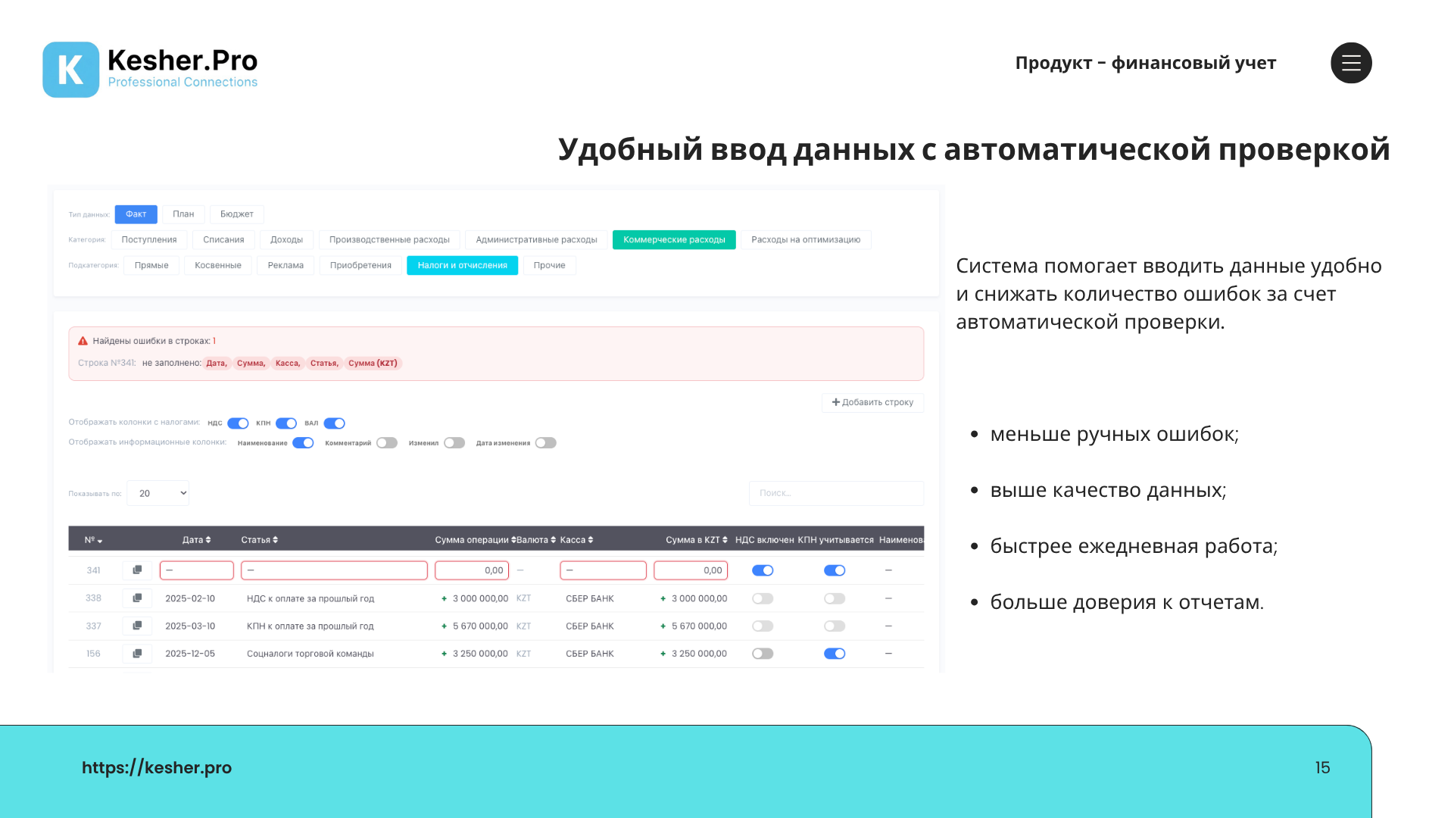Click the empty Дата field in row 341

(197, 570)
